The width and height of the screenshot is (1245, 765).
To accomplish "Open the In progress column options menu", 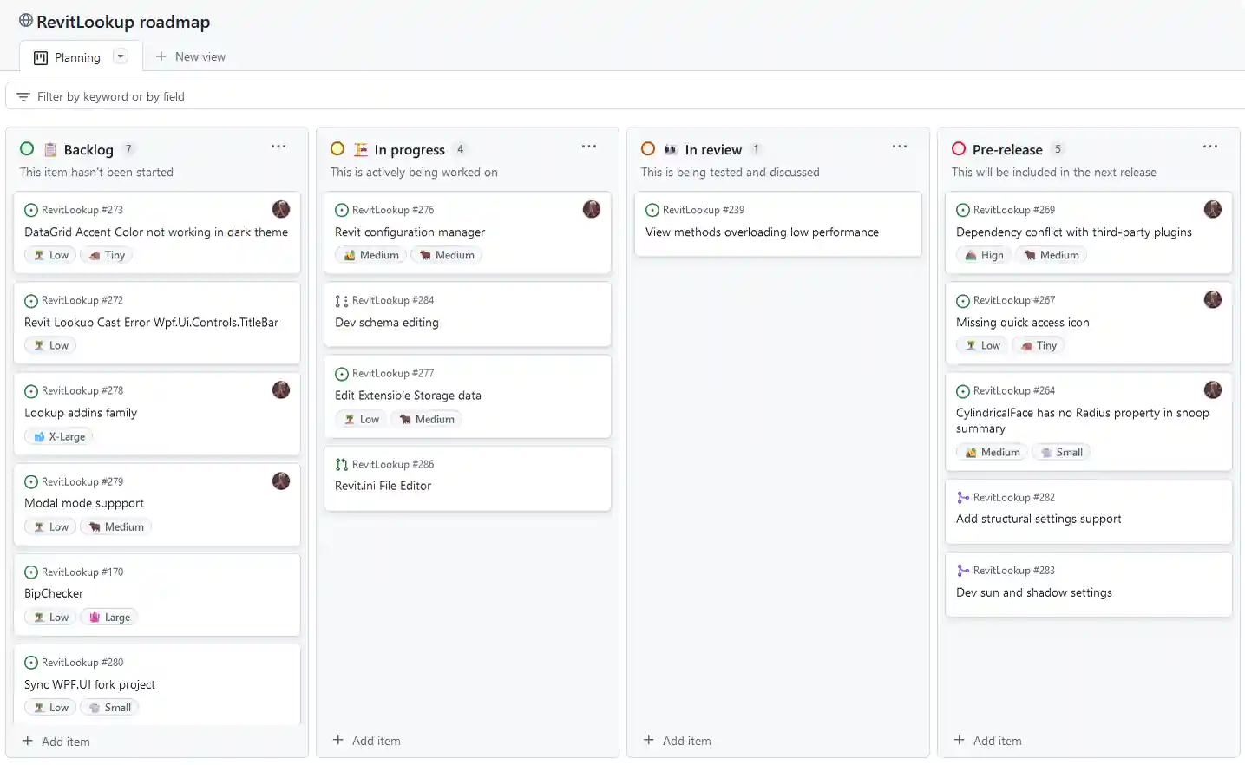I will [589, 146].
